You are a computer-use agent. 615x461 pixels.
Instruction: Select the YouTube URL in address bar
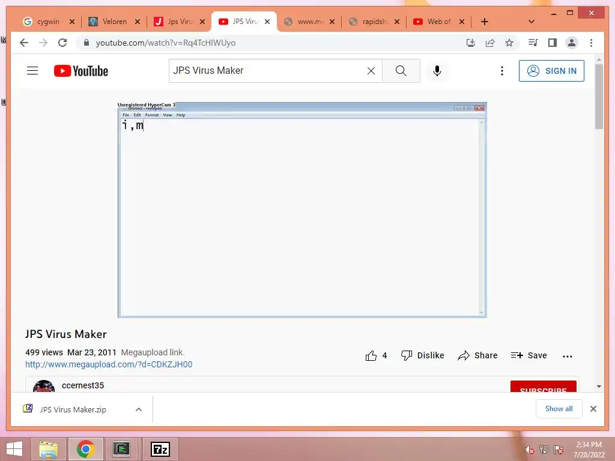pyautogui.click(x=166, y=43)
